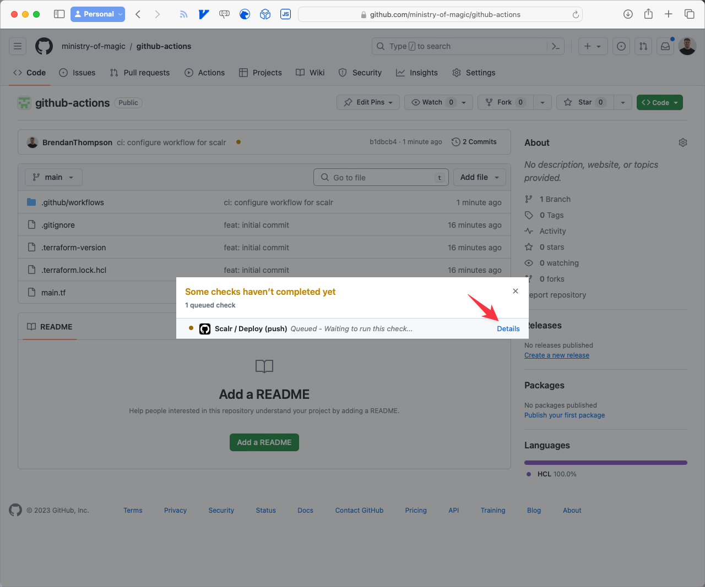Image resolution: width=705 pixels, height=587 pixels.
Task: Open the GitHub home logo in header
Action: tap(44, 46)
